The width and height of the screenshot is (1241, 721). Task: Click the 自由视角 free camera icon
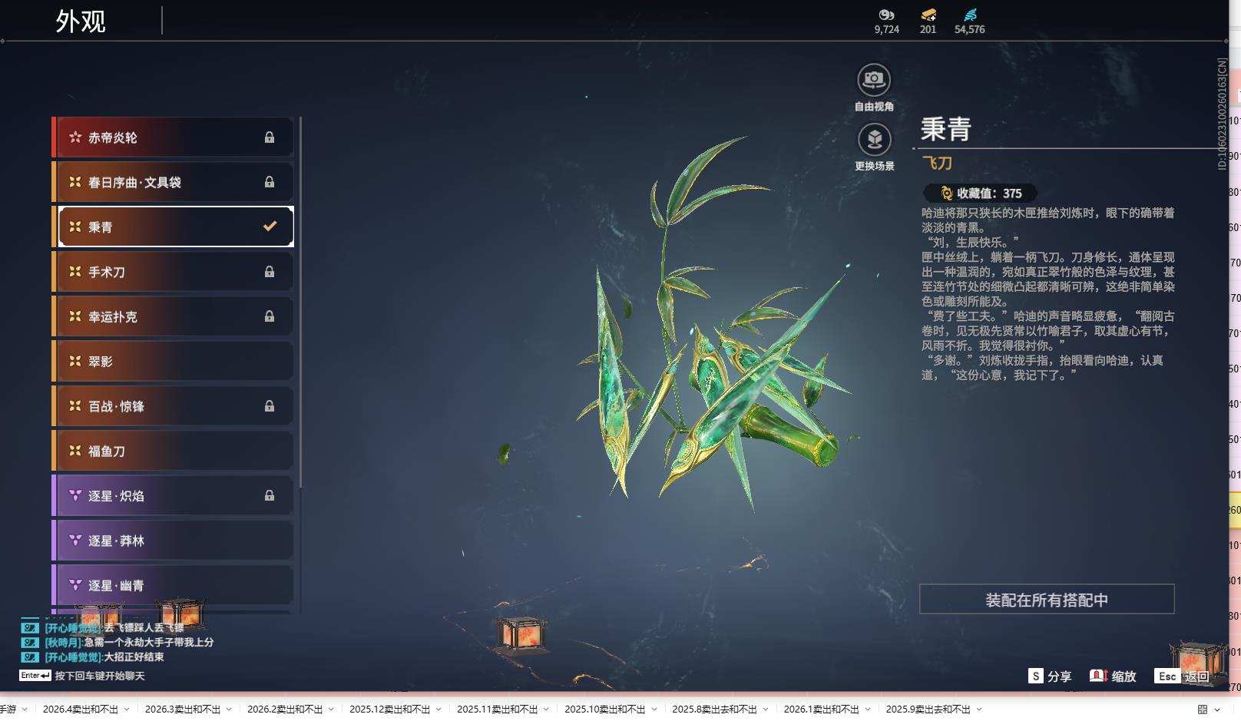pyautogui.click(x=873, y=78)
